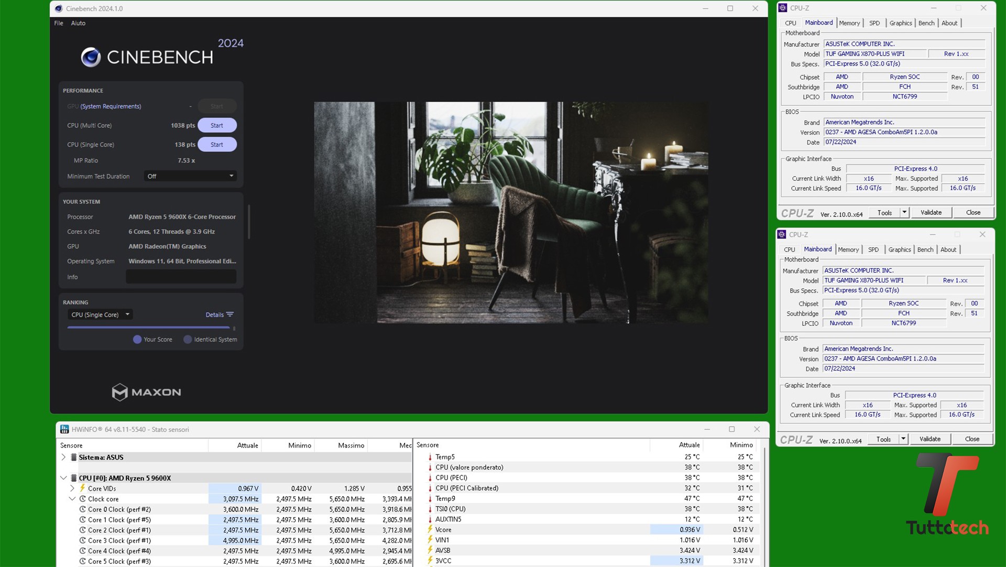Click the Cinebench CPU Single Core Start button
Image resolution: width=1006 pixels, height=567 pixels.
pos(216,144)
